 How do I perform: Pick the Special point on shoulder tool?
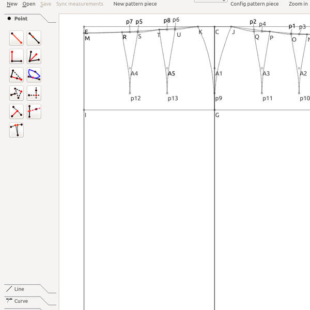click(17, 75)
